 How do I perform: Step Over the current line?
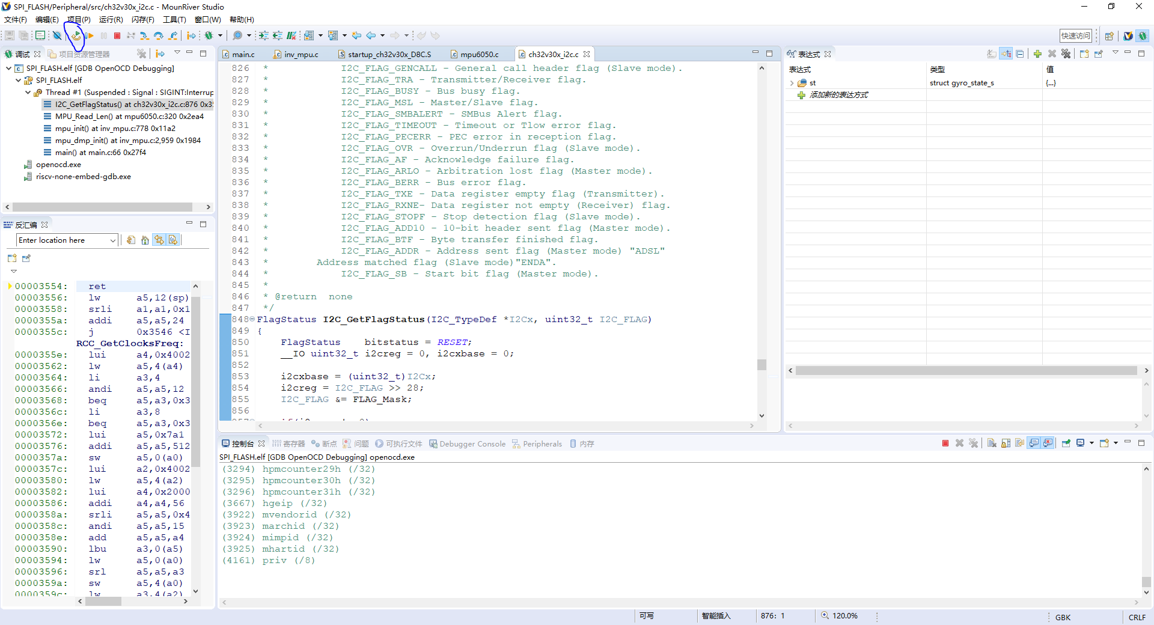point(159,36)
